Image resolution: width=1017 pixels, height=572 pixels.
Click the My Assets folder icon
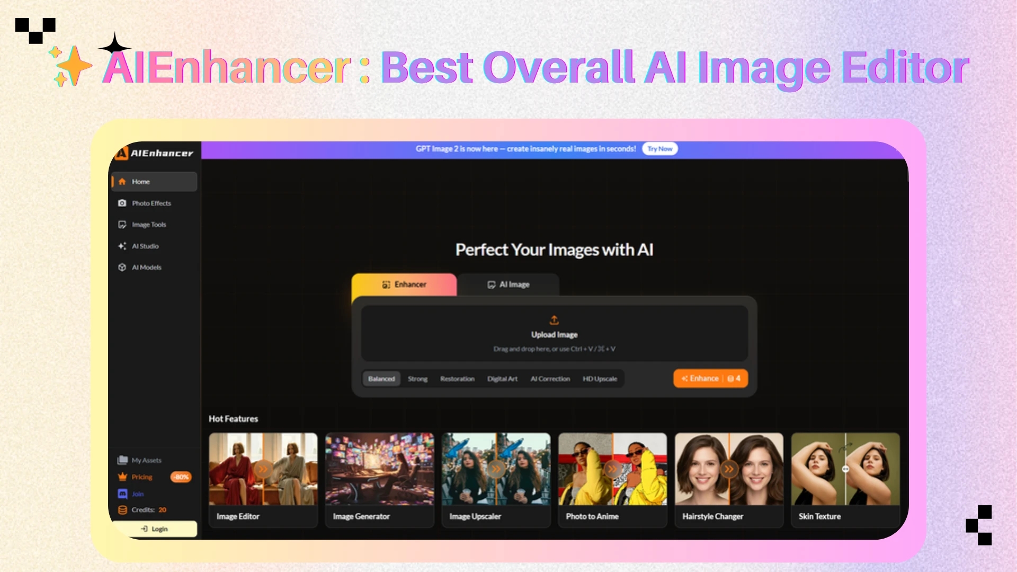[x=123, y=460]
